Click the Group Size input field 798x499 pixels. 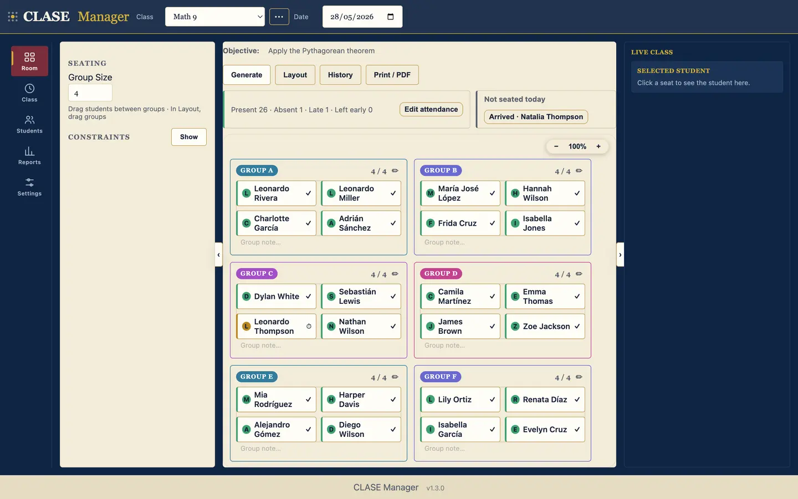(90, 93)
